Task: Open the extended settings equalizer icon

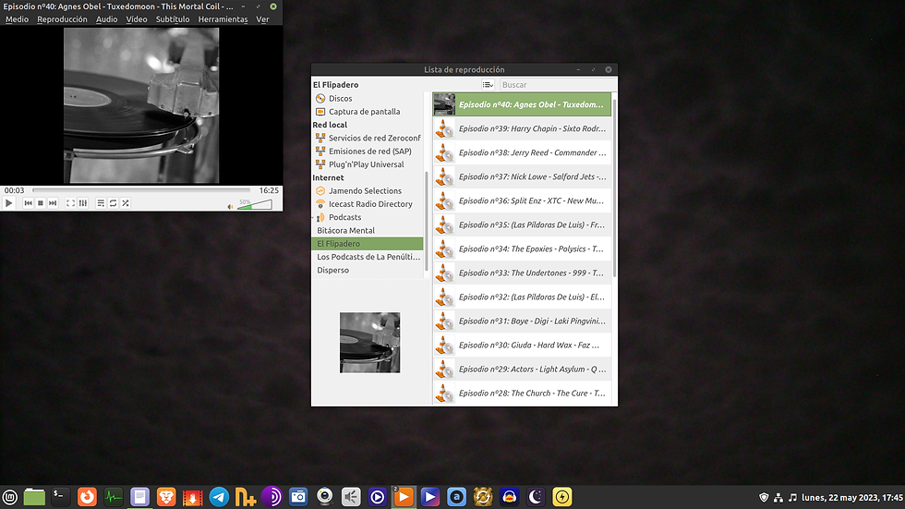Action: tap(83, 203)
